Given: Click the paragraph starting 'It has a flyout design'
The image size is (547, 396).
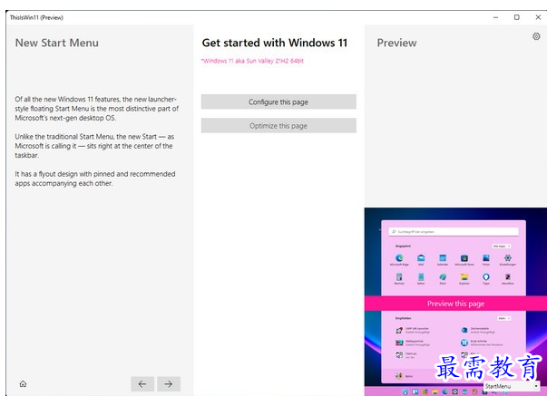Looking at the screenshot, I should pos(95,179).
